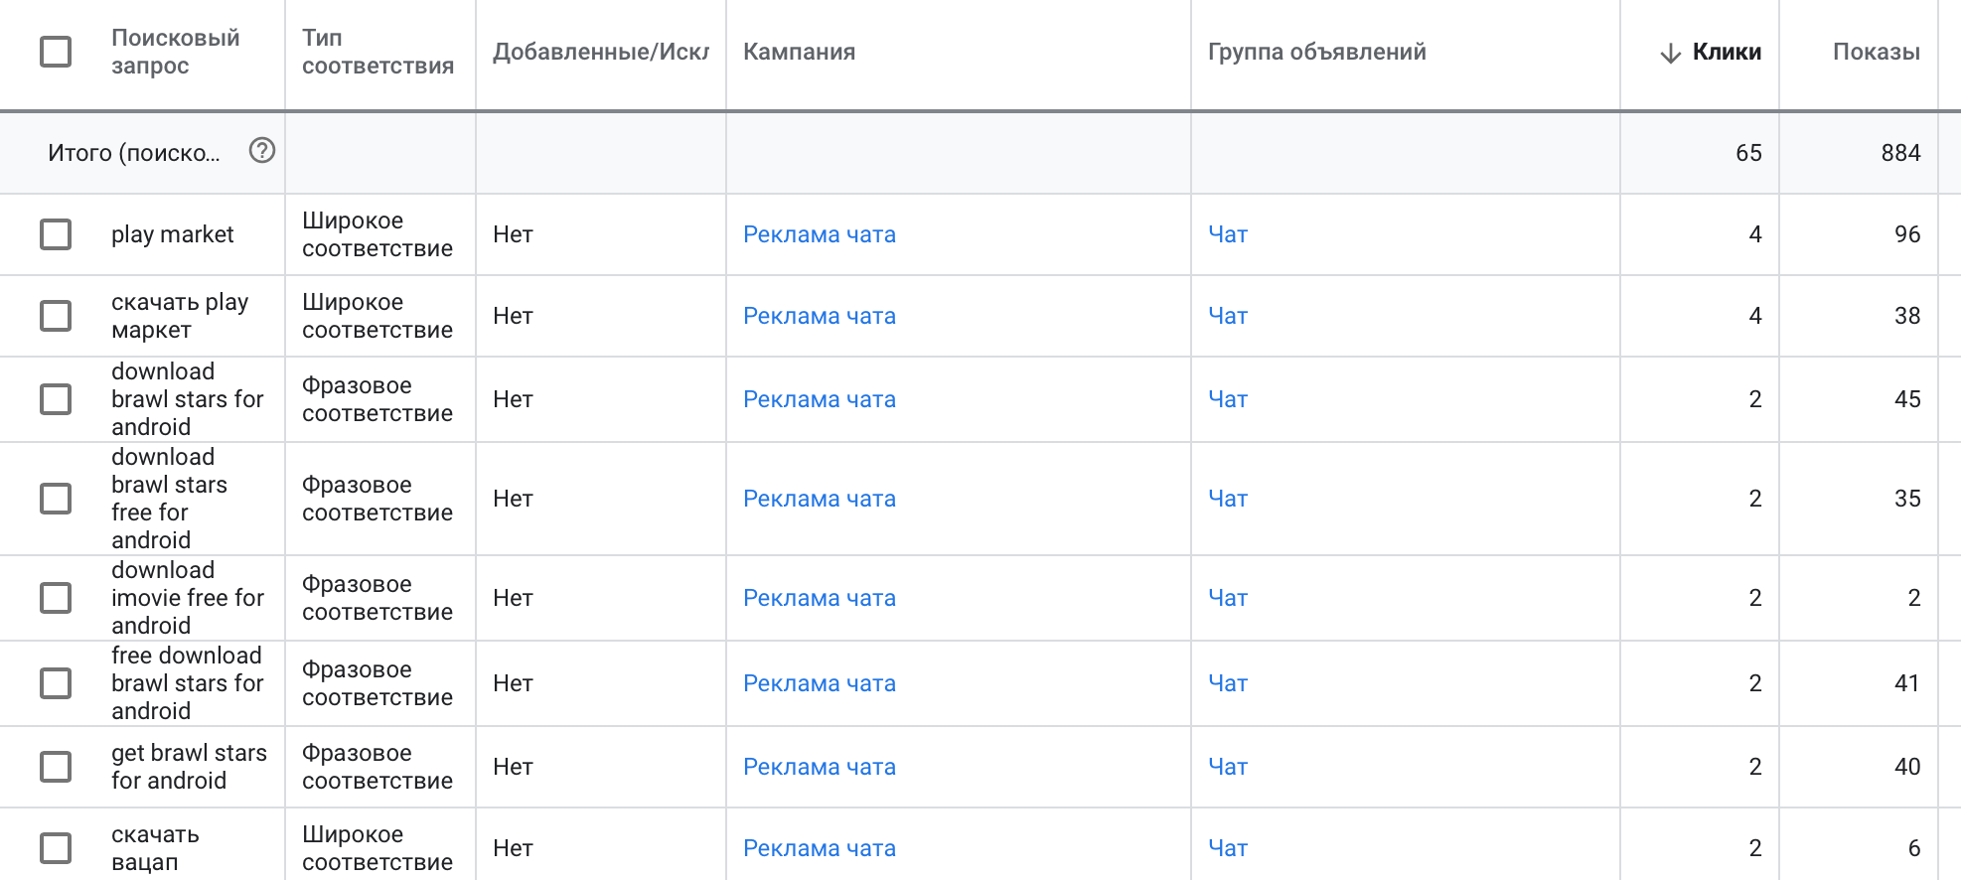Sort by Тип соответствия column header
The width and height of the screenshot is (1961, 880).
tap(377, 52)
